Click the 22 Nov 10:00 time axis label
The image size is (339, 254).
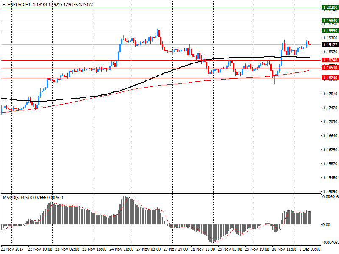click(x=40, y=249)
